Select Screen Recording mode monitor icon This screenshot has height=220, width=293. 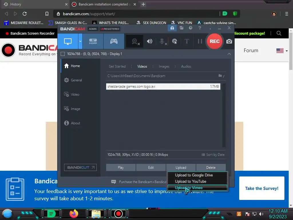[x=68, y=41]
